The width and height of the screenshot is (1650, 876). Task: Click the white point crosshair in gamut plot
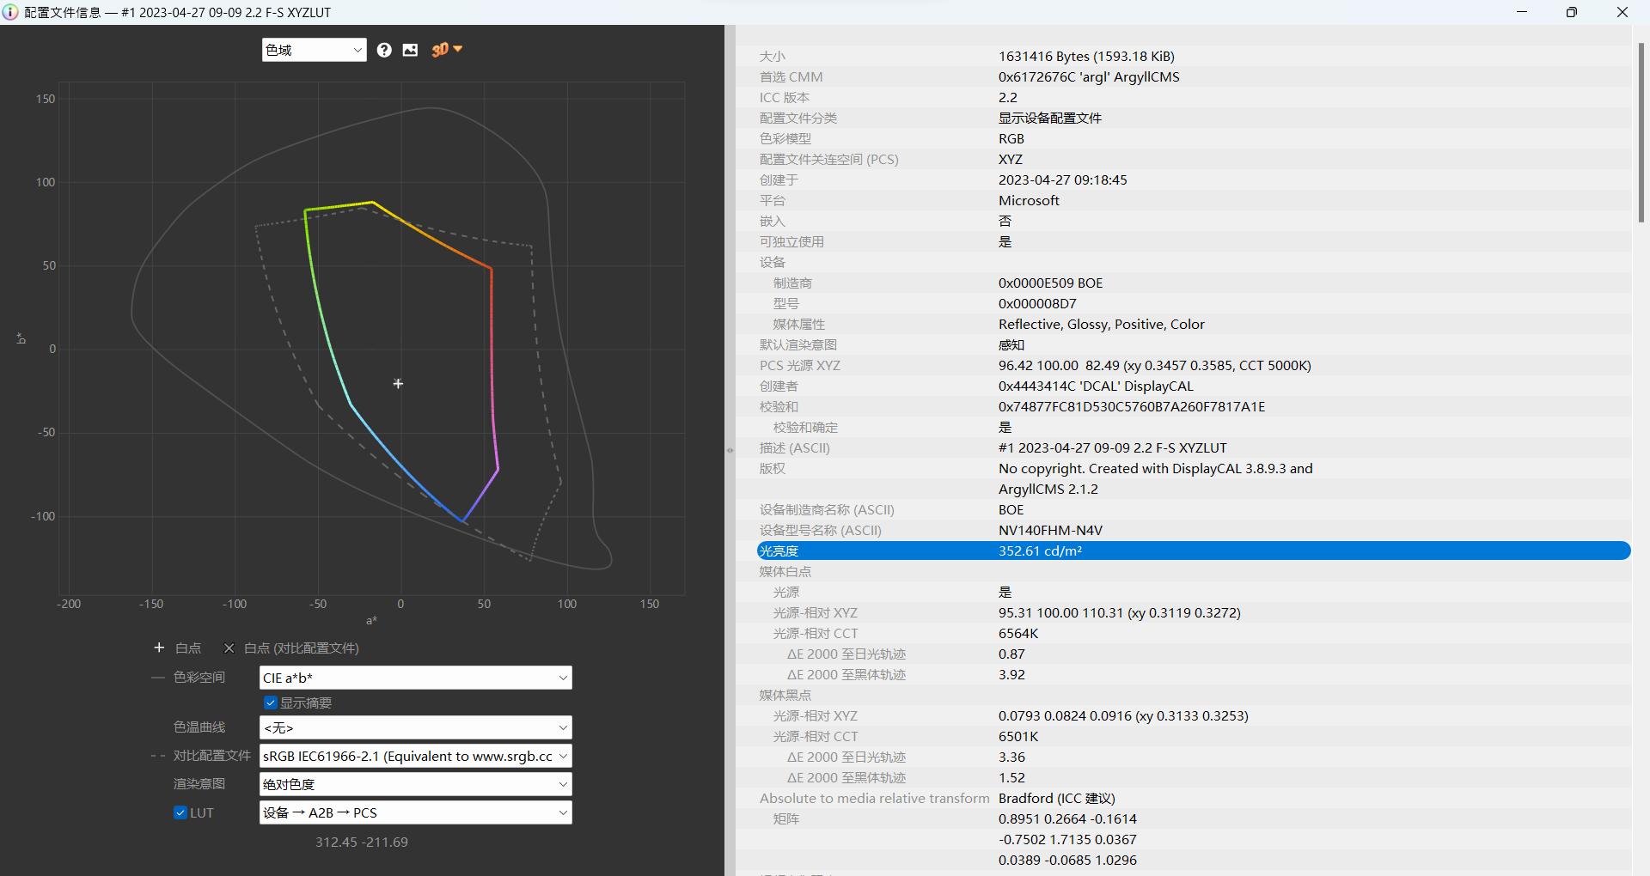click(x=398, y=383)
